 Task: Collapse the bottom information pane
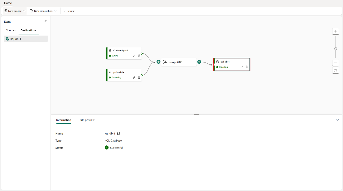click(337, 120)
